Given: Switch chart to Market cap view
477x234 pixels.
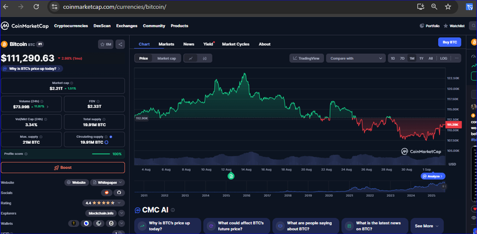Looking at the screenshot, I should coord(166,58).
